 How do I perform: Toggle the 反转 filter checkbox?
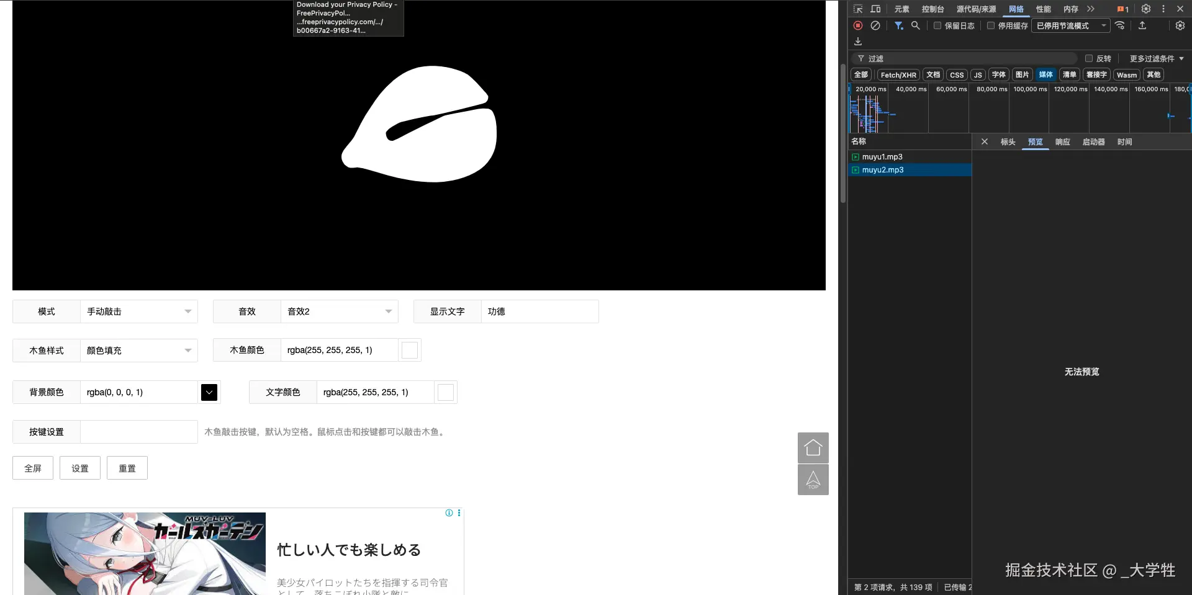1090,58
